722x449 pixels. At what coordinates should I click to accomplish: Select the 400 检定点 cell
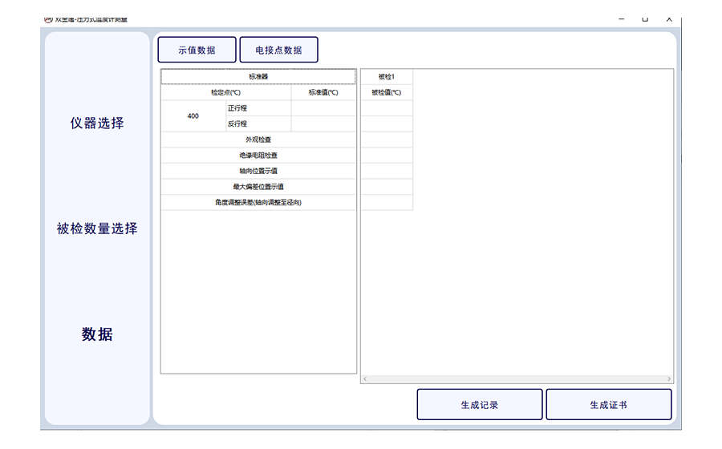point(193,116)
